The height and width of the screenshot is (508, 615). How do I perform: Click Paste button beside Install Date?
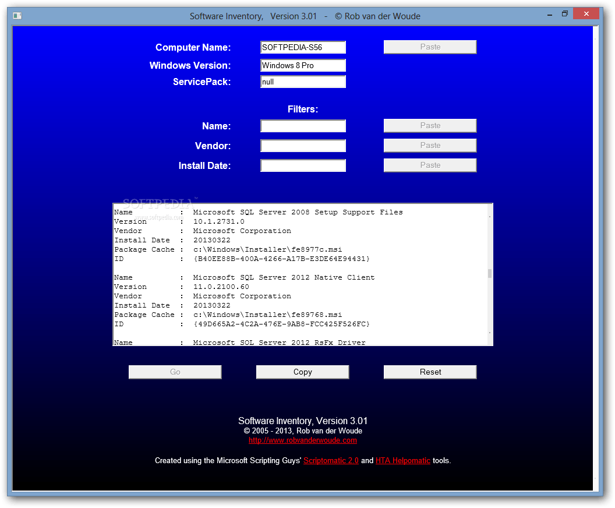[430, 165]
